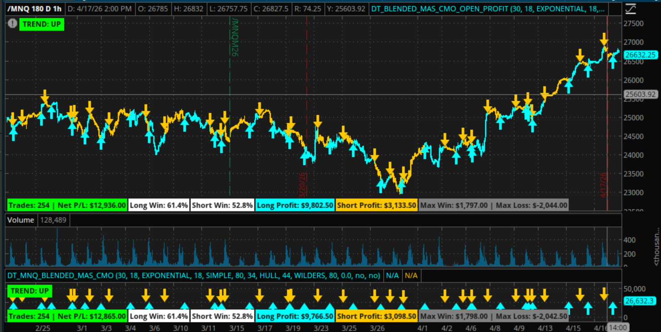661x332 pixels.
Task: Click the gray alert icon beside TREND: UP
Action: tap(12, 24)
